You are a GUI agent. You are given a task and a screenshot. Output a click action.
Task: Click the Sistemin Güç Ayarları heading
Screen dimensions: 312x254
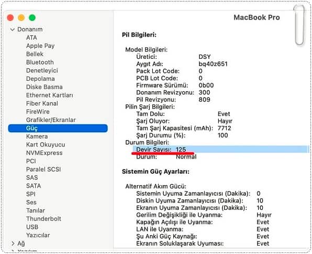155,172
